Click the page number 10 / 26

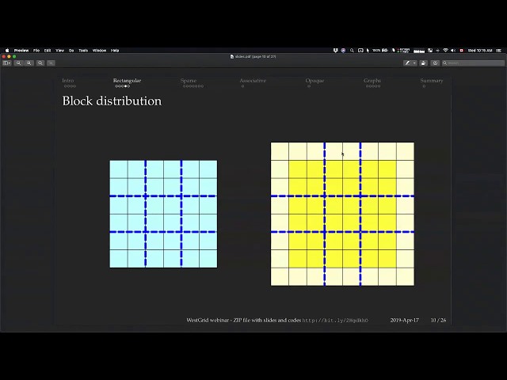click(438, 320)
